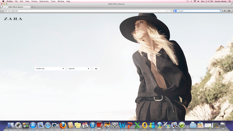Bookmark this page with the star icon
233x131 pixels.
167,11
